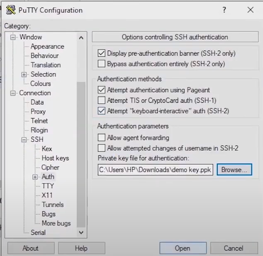The height and width of the screenshot is (256, 263).
Task: Collapse the SSH tree node
Action: tap(24, 140)
